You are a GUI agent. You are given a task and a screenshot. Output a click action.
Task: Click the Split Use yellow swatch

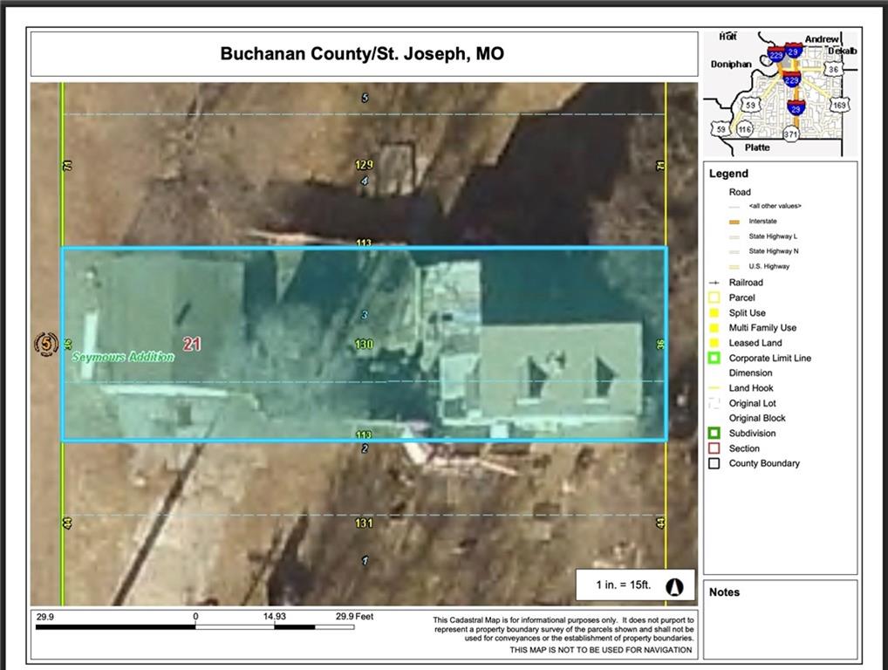coord(714,313)
